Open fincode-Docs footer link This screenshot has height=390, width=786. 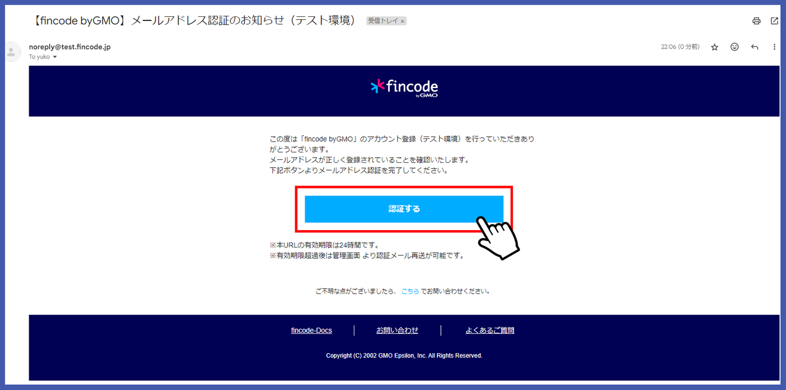[x=311, y=330]
